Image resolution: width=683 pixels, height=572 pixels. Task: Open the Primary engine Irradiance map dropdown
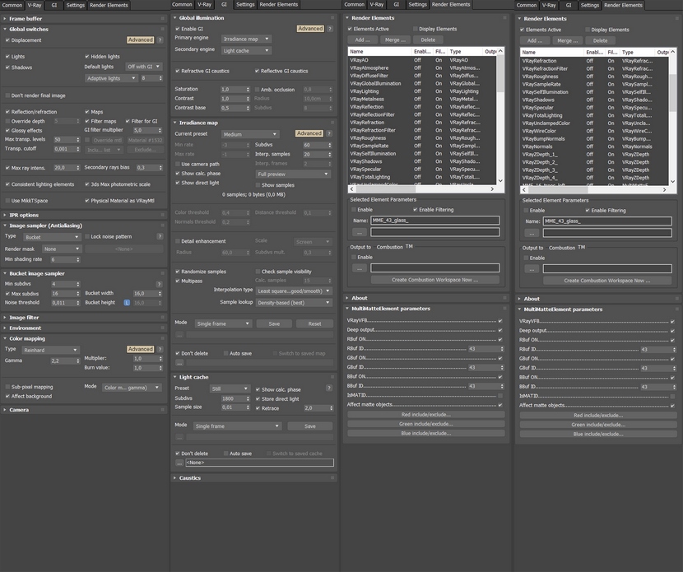coord(246,40)
